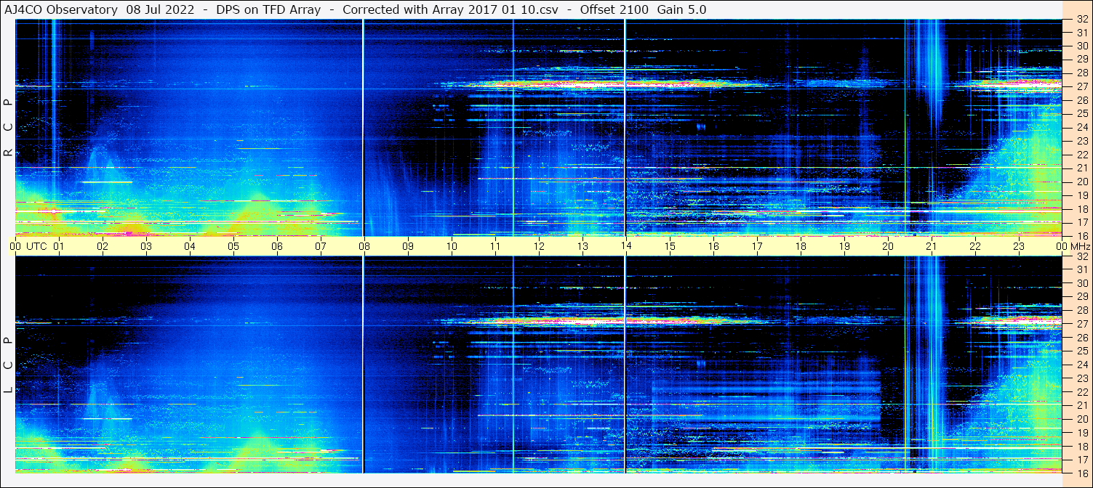Select hour 19 on the UTC time axis
This screenshot has height=488, width=1093.
pos(844,246)
